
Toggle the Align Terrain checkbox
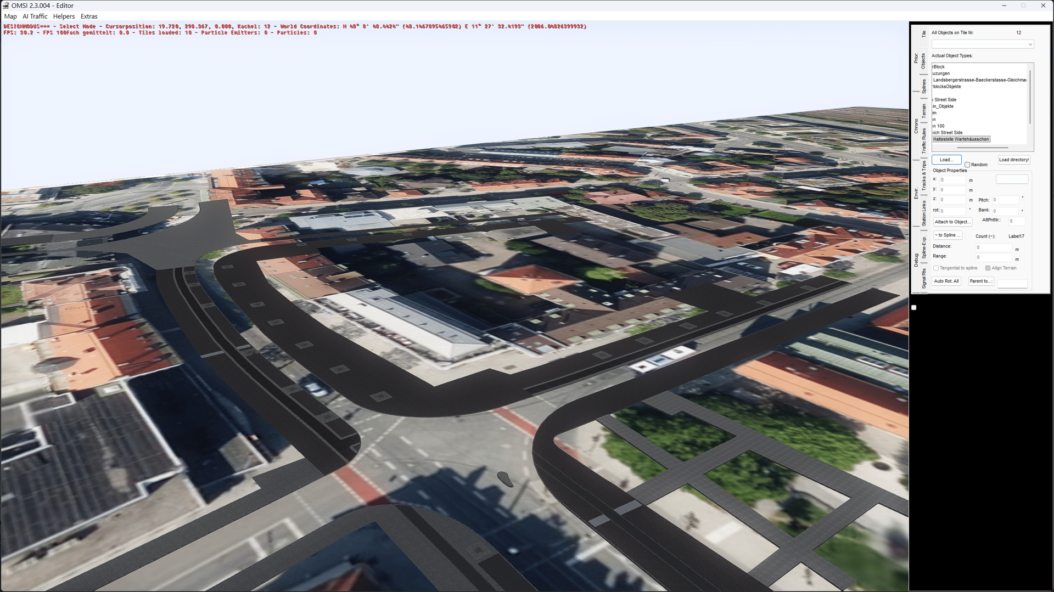pos(988,268)
